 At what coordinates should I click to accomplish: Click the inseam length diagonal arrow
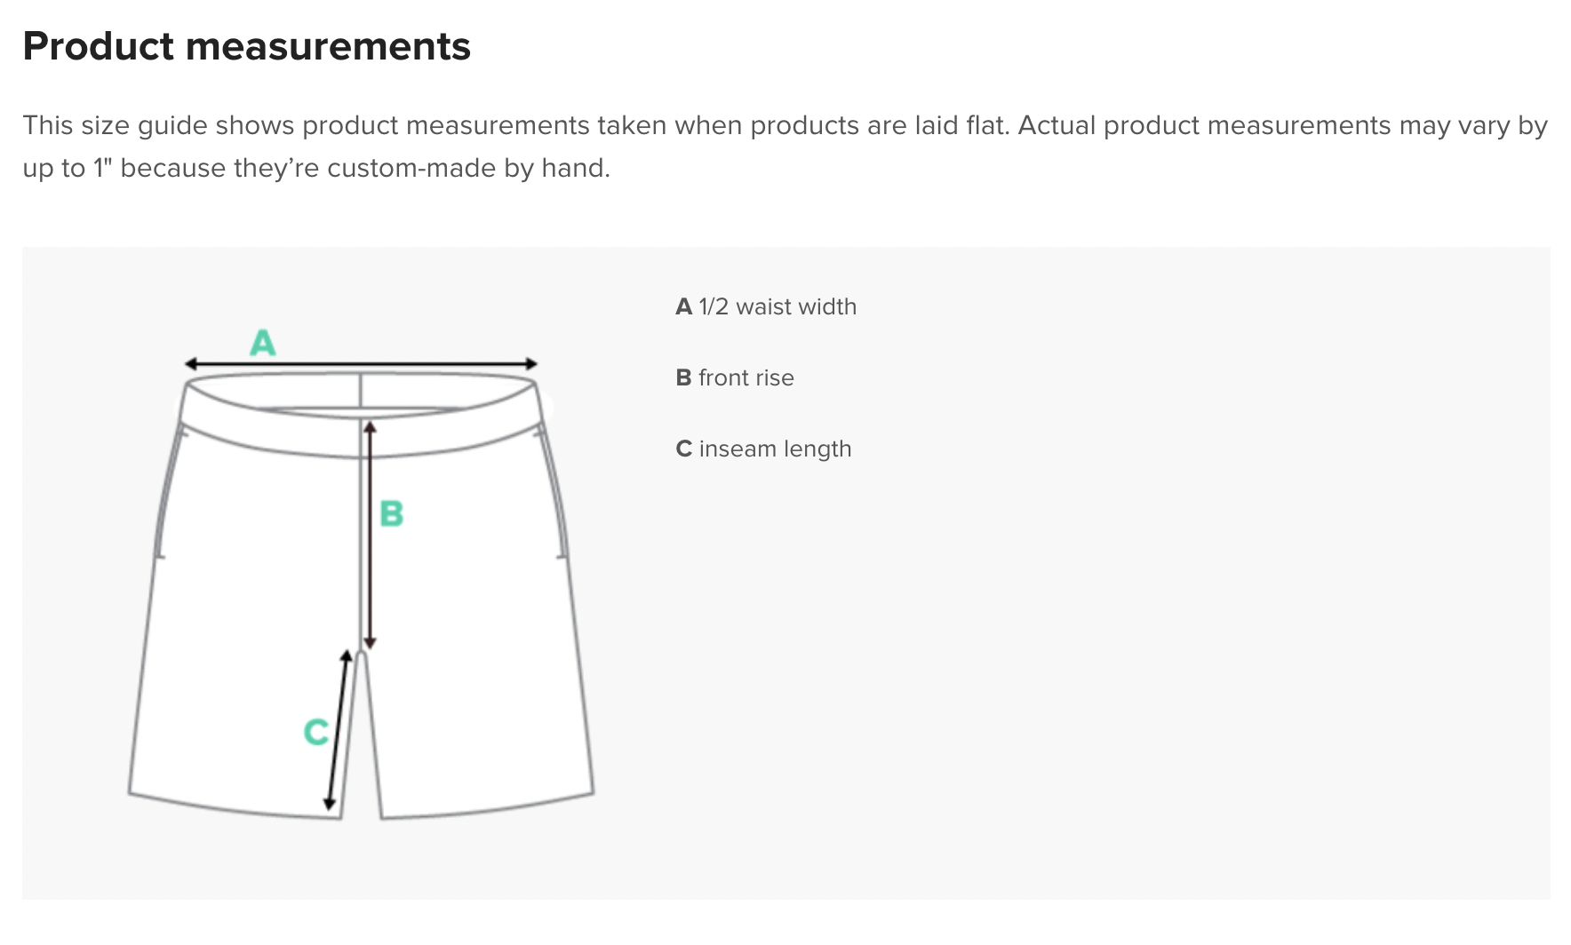coord(338,730)
